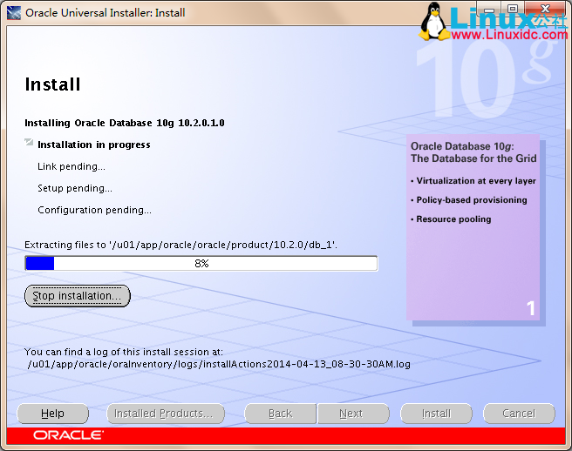Open Help for the installer
This screenshot has width=572, height=451.
tap(52, 414)
